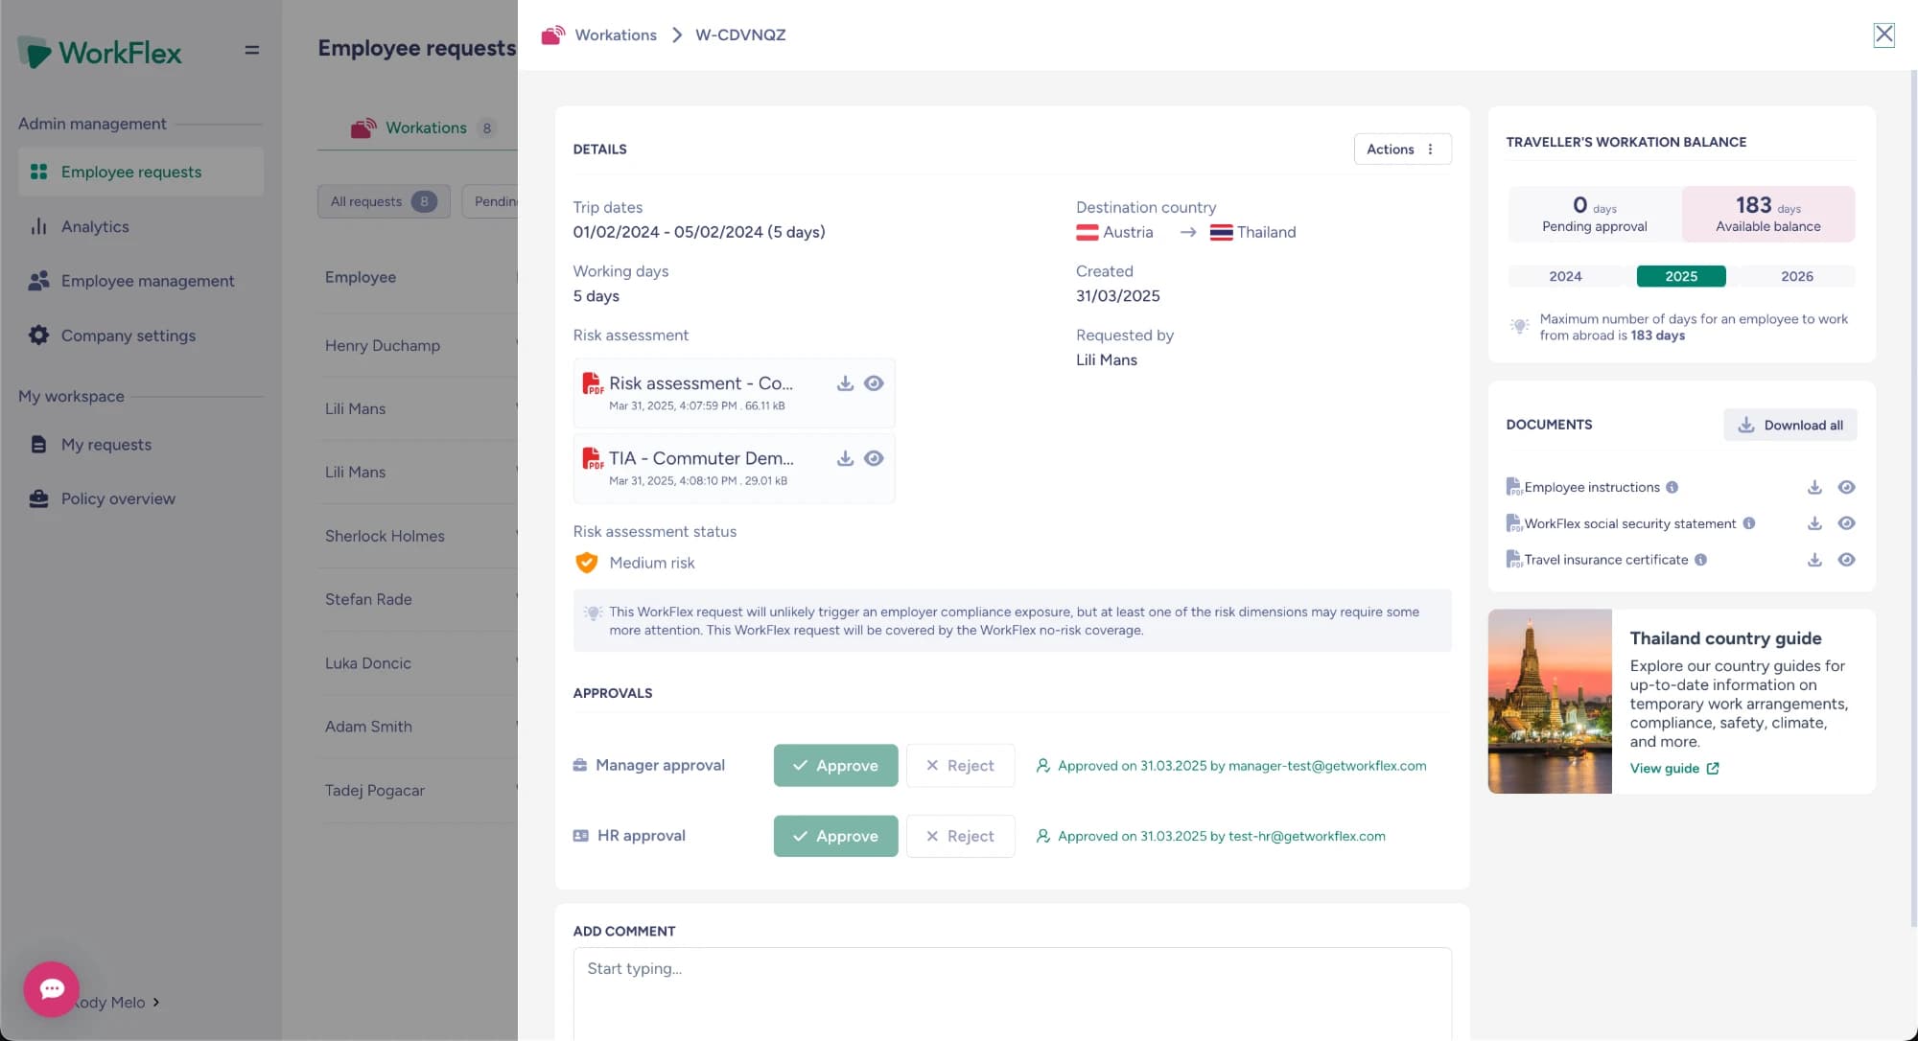Reject the Manager approval
The image size is (1918, 1041).
[x=960, y=765]
